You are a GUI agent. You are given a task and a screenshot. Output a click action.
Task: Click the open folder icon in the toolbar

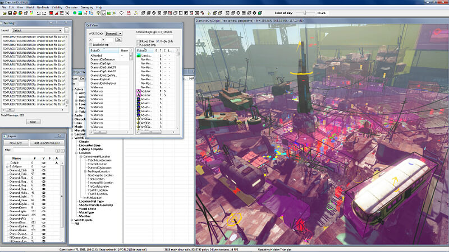pyautogui.click(x=3, y=12)
